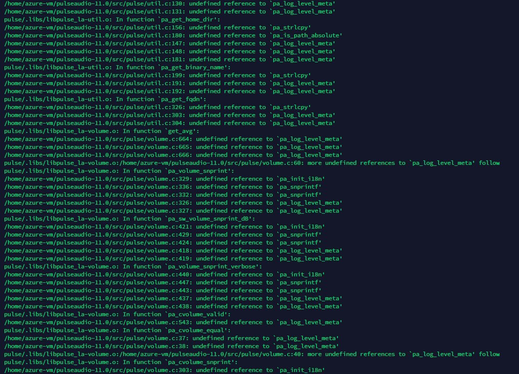Click the volume.c:443 pa_snprintf error line

click(x=163, y=290)
